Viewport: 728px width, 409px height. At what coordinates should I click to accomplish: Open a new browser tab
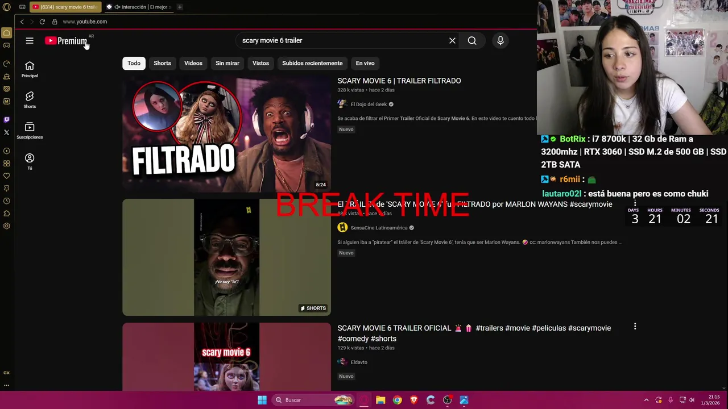tap(180, 7)
